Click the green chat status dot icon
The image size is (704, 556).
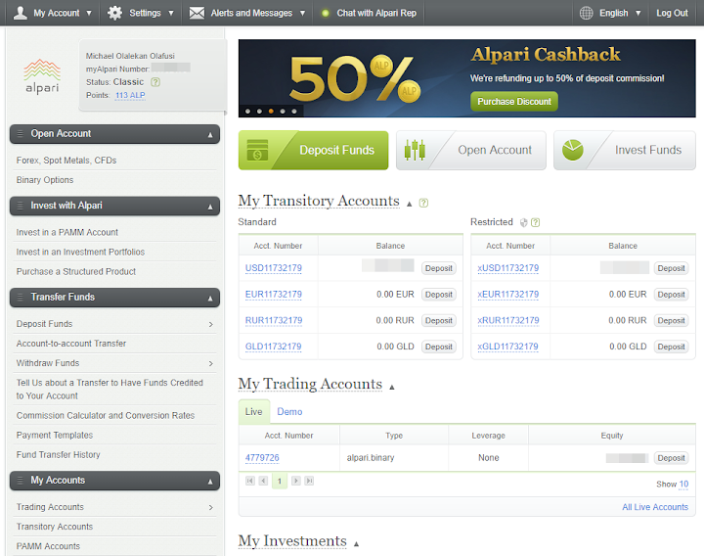point(326,13)
